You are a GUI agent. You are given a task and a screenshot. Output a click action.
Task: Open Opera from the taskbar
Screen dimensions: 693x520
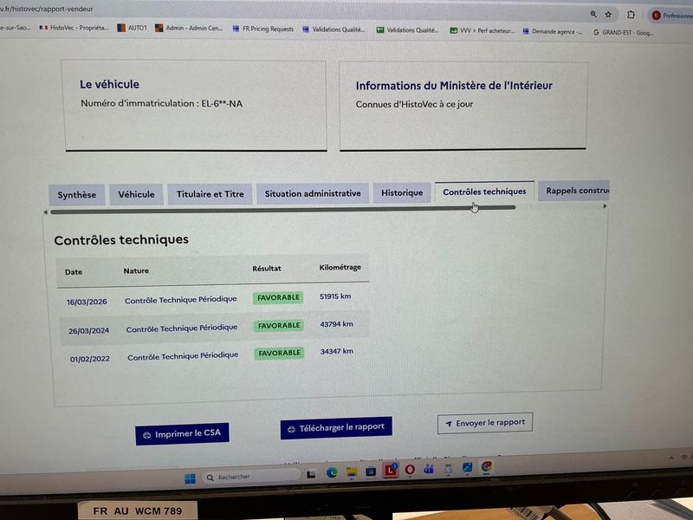coord(410,470)
